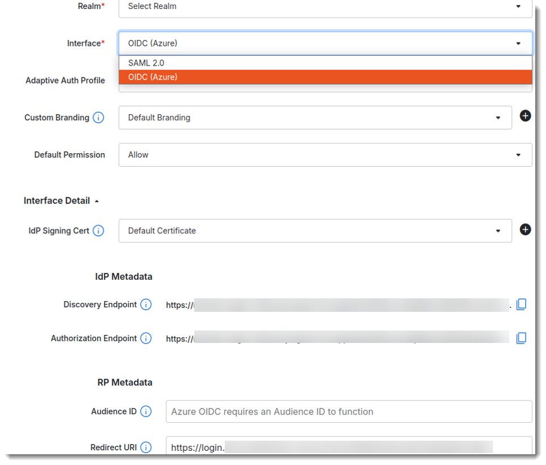The width and height of the screenshot is (546, 465).
Task: Click the Redirect URI info icon
Action: tap(146, 447)
